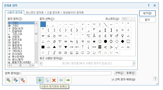This screenshot has width=163, height=90.
Task: Click the character area list scroll-up arrow
Action: [x=36, y=23]
